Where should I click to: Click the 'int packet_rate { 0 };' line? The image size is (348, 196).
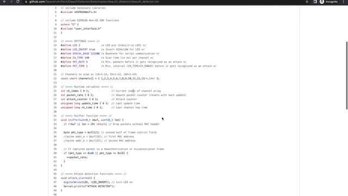pyautogui.click(x=77, y=95)
